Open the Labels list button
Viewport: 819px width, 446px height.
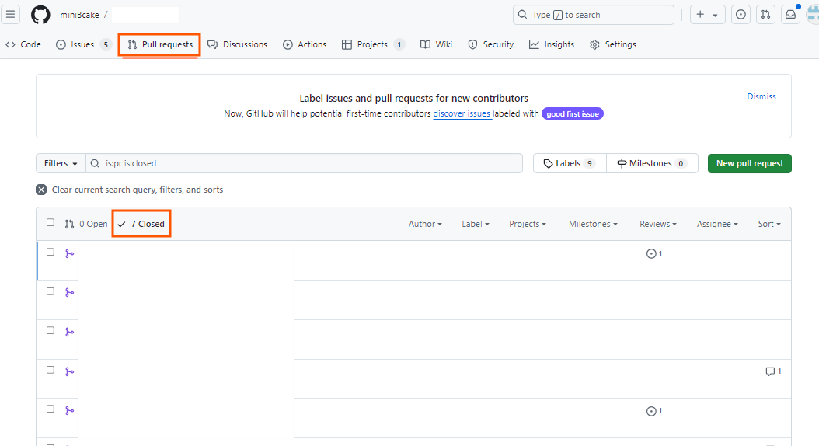pyautogui.click(x=570, y=163)
